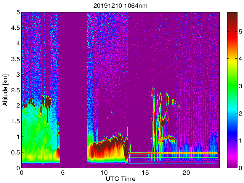Click the plot title 20191210 1064nm

pyautogui.click(x=120, y=6)
